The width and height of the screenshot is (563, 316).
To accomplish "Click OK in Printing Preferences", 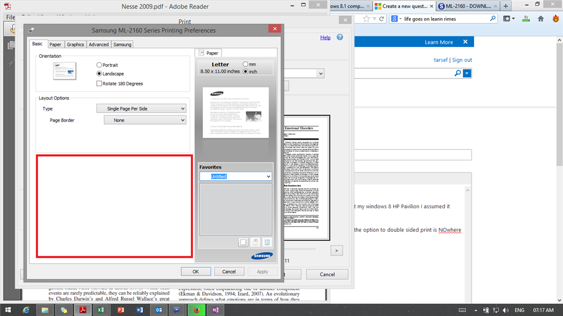I will (196, 271).
